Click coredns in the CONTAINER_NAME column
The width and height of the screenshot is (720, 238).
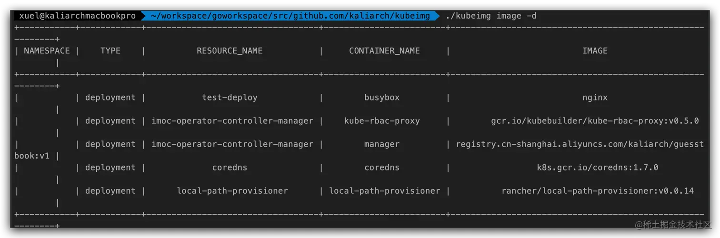pyautogui.click(x=382, y=168)
